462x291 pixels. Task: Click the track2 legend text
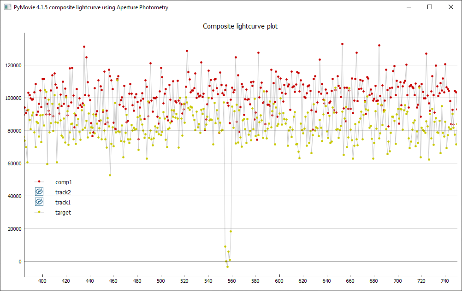point(63,192)
